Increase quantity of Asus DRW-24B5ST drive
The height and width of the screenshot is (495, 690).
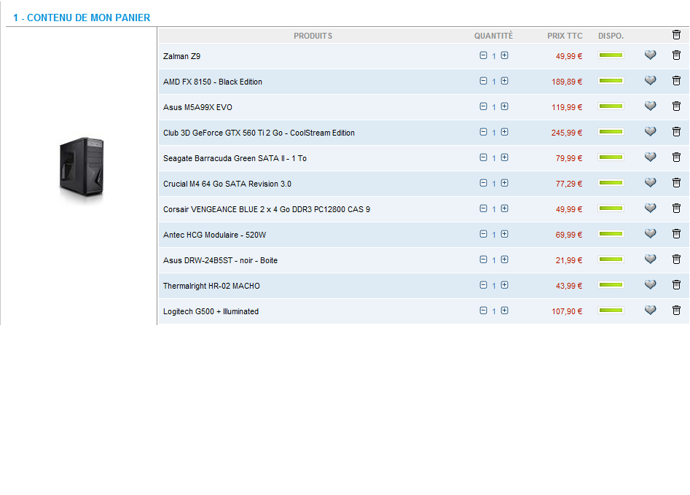click(x=504, y=260)
